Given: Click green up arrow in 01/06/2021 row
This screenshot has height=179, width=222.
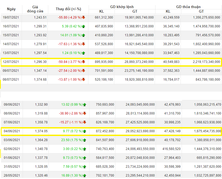Looking at the screenshot, I should coord(85,158).
